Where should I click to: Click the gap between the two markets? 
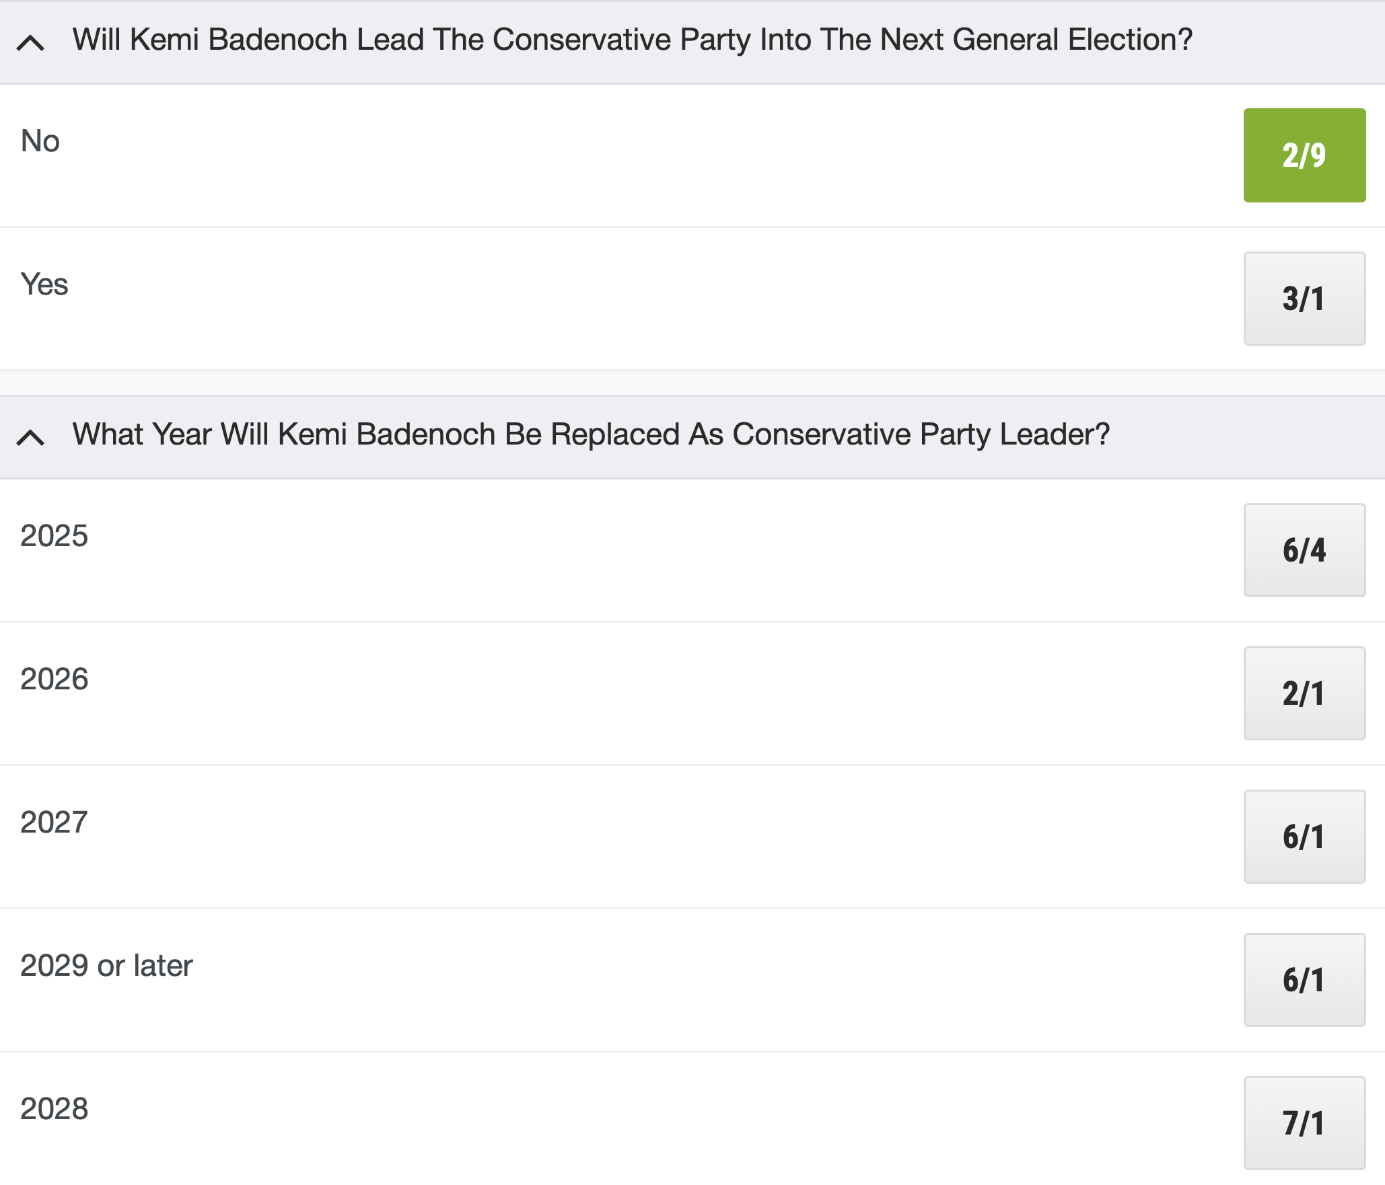pyautogui.click(x=692, y=383)
